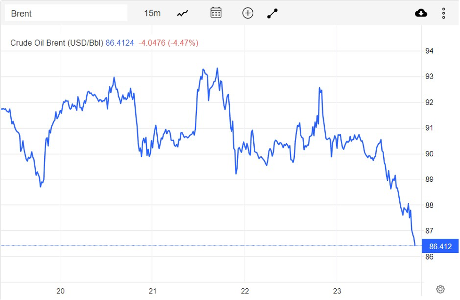Viewport: 460px width, 300px height.
Task: Open chart settings gear icon
Action: (x=440, y=289)
